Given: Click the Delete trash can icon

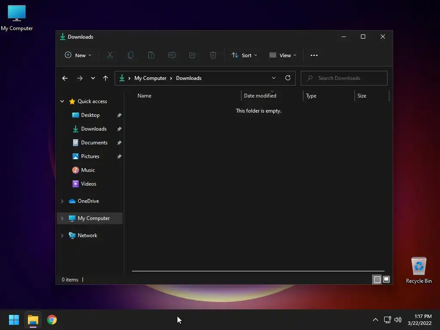Looking at the screenshot, I should [x=213, y=55].
